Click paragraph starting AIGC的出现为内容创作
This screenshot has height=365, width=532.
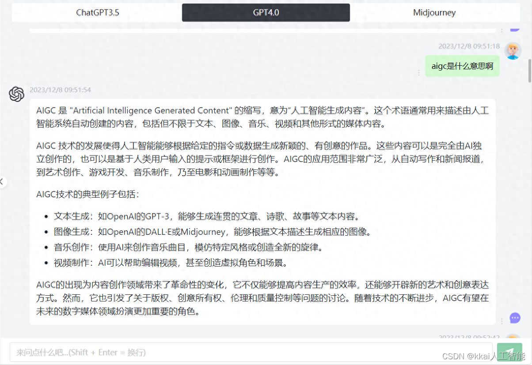262,298
